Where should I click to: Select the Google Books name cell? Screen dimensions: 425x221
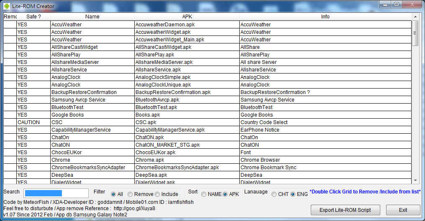(x=92, y=115)
